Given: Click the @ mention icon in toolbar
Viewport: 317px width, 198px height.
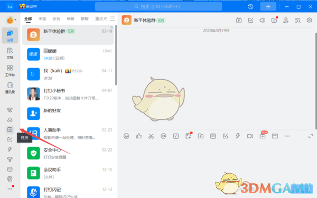Looking at the screenshot, I should 163,136.
